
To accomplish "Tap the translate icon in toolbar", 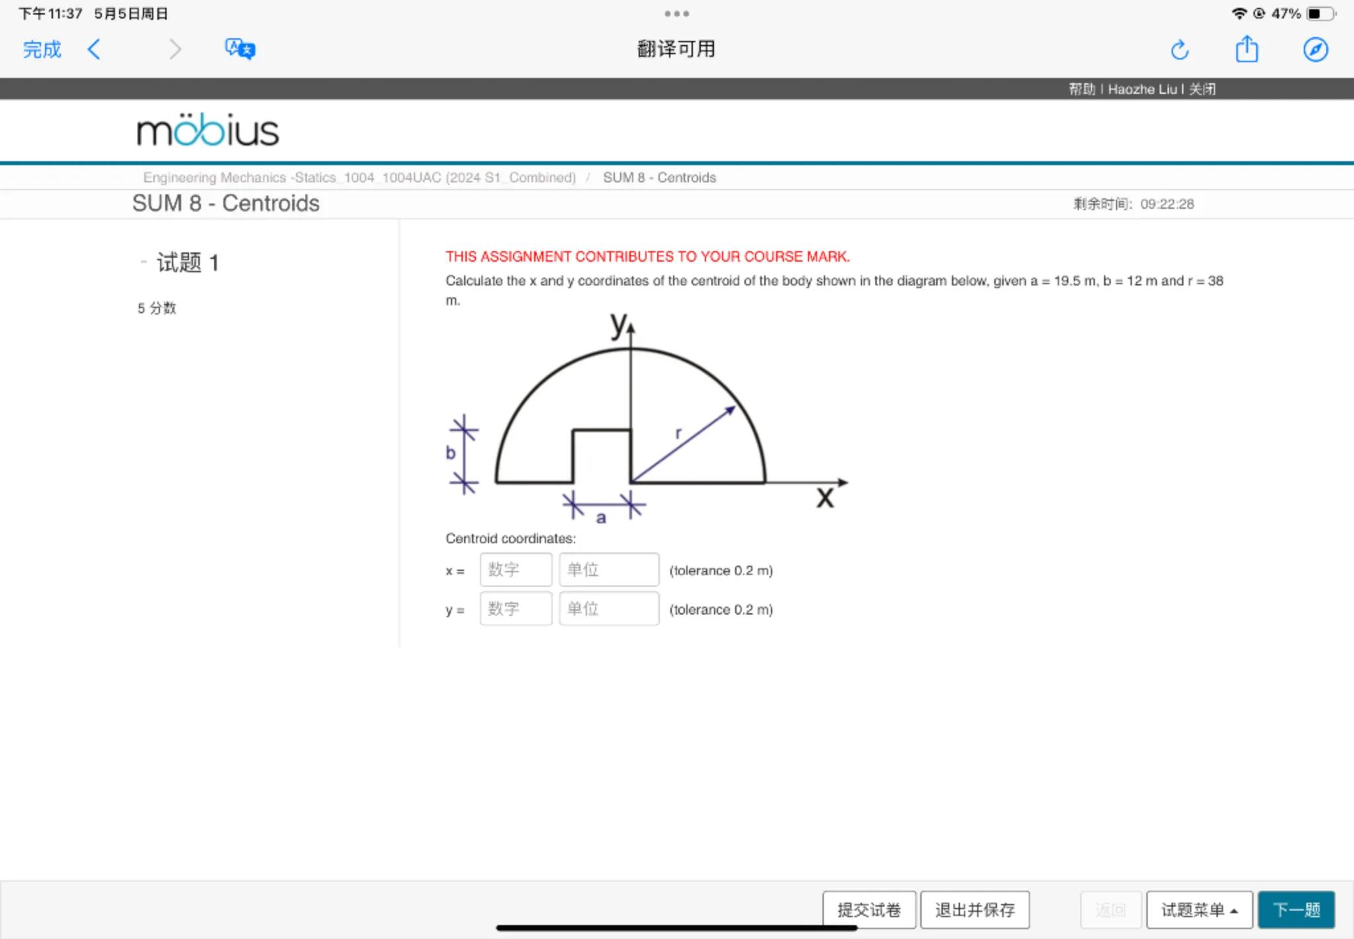I will point(239,50).
